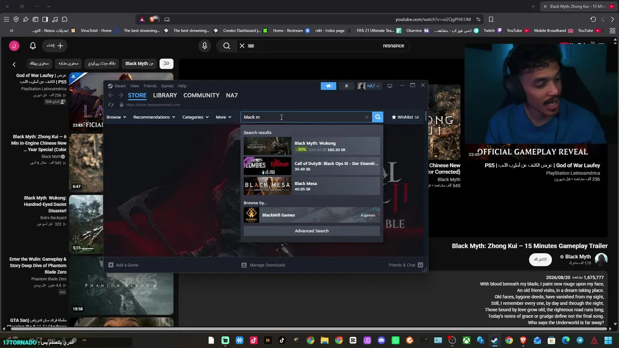Select the Black Mesa search result
Screen dimensions: 619x348
coord(312,186)
